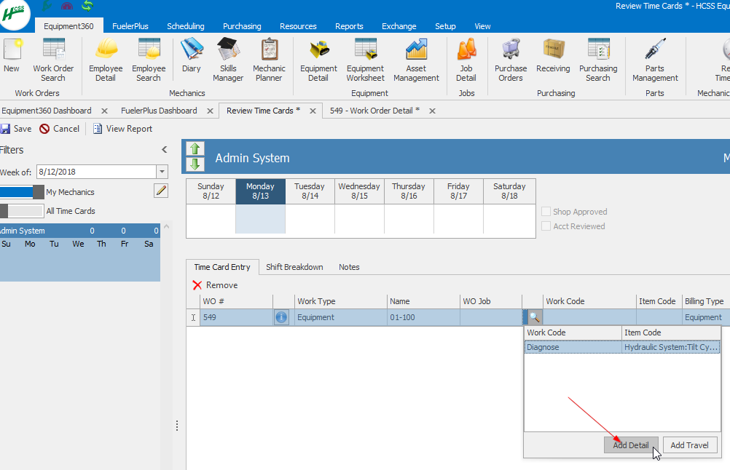Open the 549 - Work Order Detail tab
Viewport: 730px width, 470px height.
pyautogui.click(x=374, y=111)
